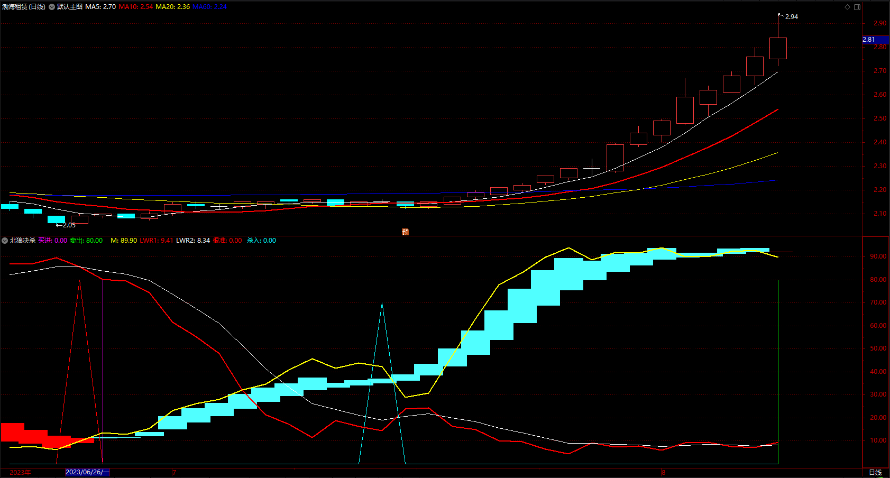Viewport: 890px width, 478px height.
Task: Click the MA10: 2.54 indicator label
Action: (136, 7)
